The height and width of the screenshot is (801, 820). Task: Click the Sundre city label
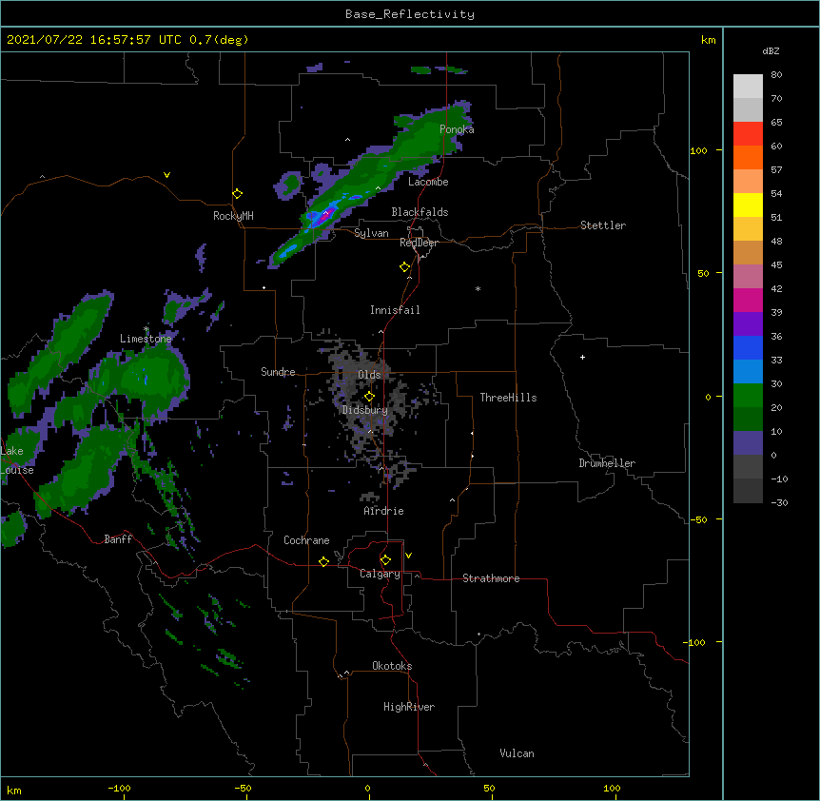[x=278, y=372]
